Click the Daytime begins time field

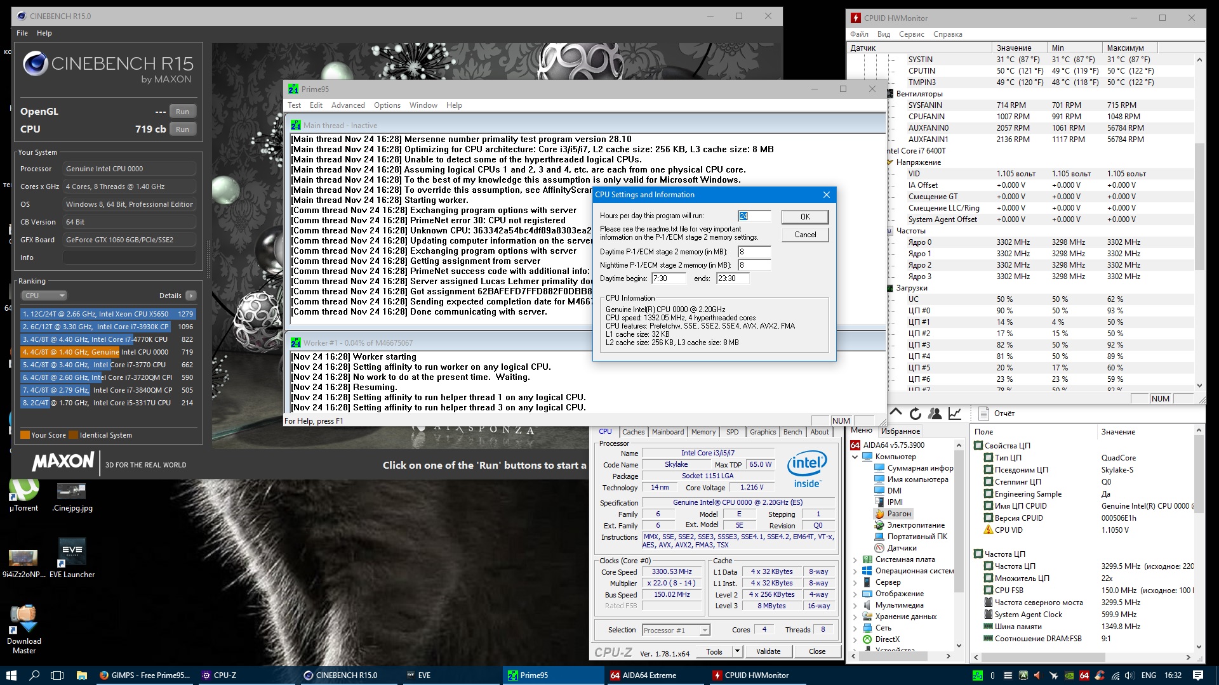click(x=668, y=278)
